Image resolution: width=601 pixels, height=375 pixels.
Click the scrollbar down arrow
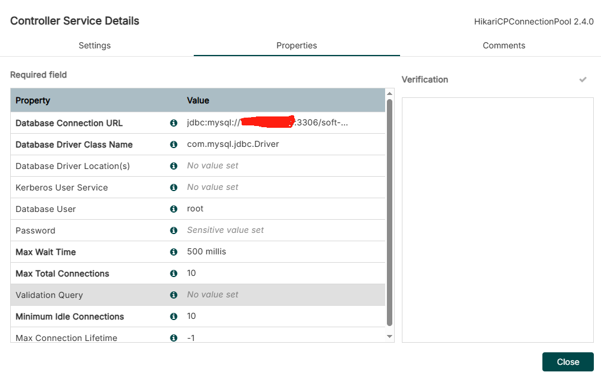pyautogui.click(x=389, y=336)
